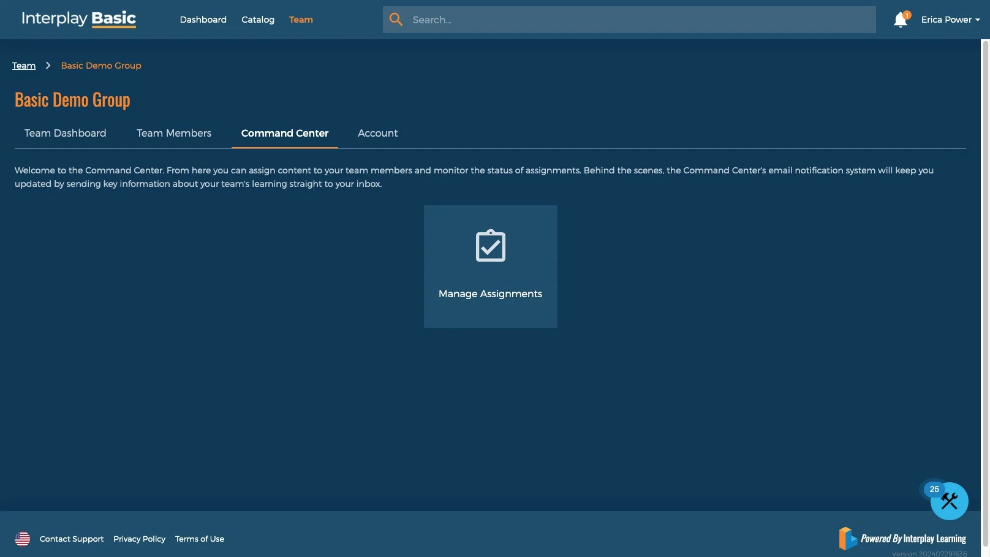Switch to the Team Dashboard tab
The width and height of the screenshot is (990, 557).
point(66,133)
